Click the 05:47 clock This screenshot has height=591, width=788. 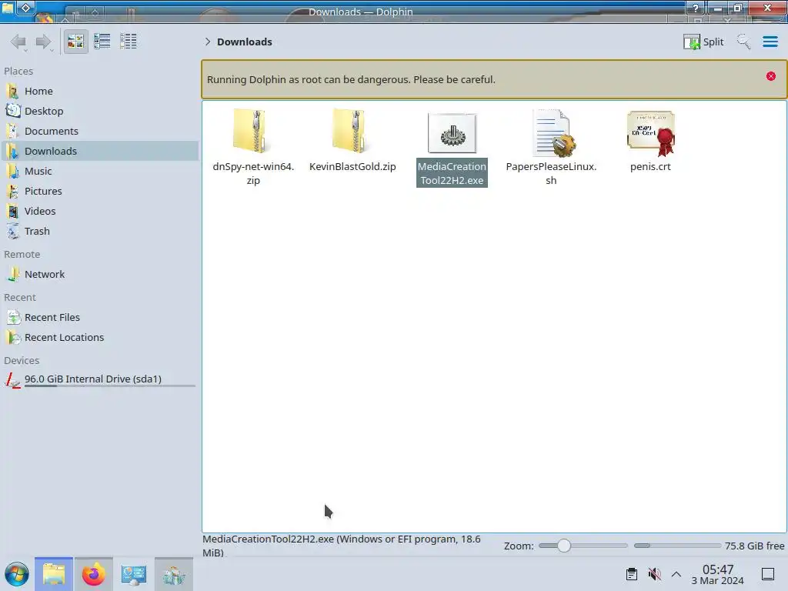tap(718, 569)
